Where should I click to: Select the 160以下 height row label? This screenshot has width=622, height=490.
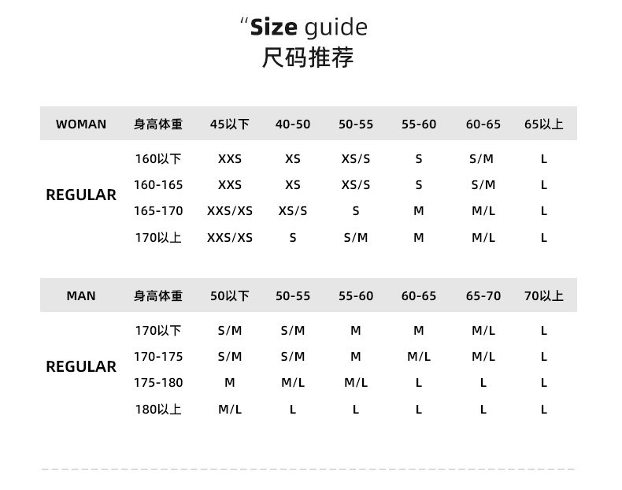pos(158,158)
